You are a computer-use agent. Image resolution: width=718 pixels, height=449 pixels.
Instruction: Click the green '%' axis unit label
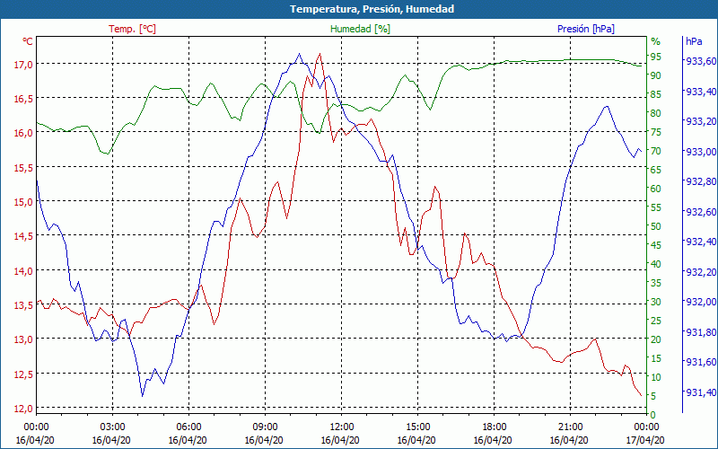(656, 41)
